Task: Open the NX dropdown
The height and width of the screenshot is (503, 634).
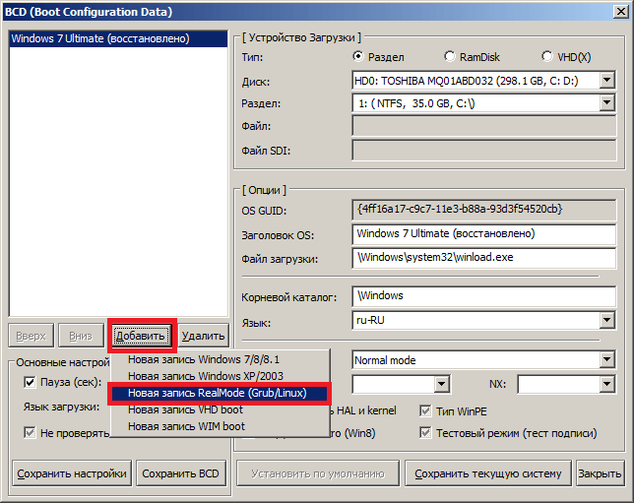Action: [x=607, y=384]
